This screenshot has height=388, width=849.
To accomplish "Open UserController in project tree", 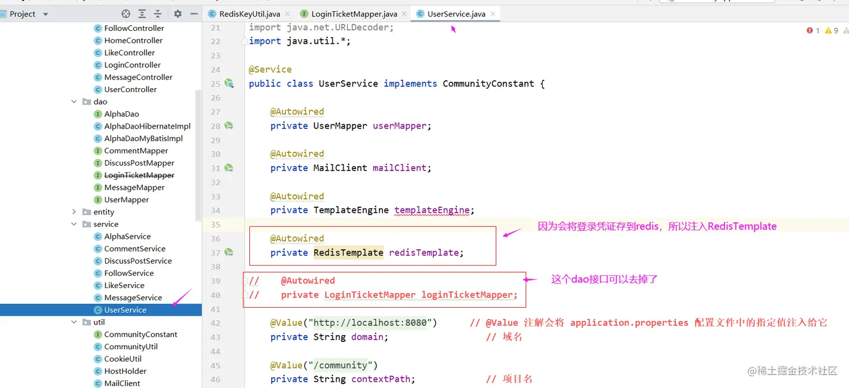I will pyautogui.click(x=130, y=89).
